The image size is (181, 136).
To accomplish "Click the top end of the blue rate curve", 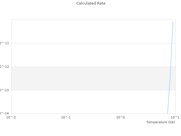I will (x=173, y=22).
